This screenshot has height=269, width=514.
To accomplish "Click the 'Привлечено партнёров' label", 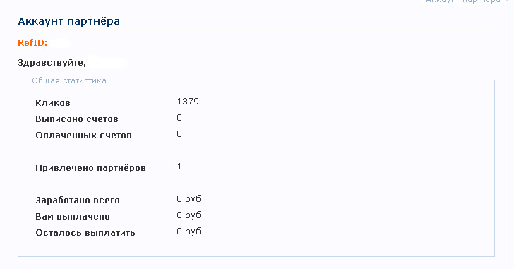I will 90,168.
